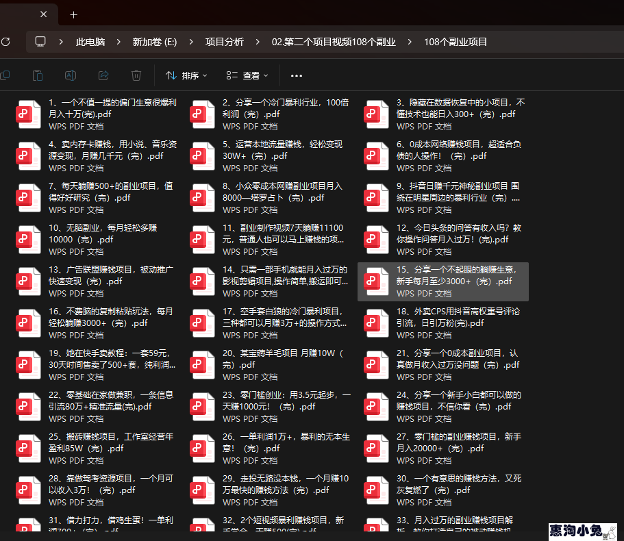This screenshot has width=624, height=541.
Task: Click the refresh icon beside the address bar
Action: click(5, 42)
